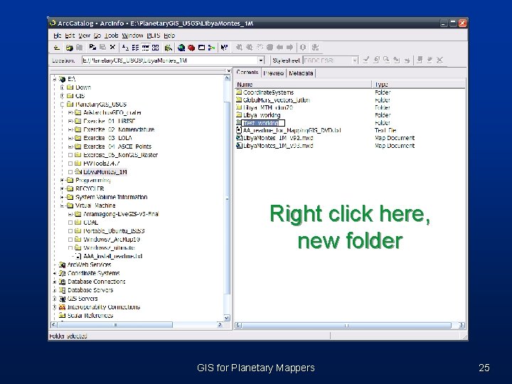
Task: Close the catalog tree panel with the X
Action: point(228,70)
